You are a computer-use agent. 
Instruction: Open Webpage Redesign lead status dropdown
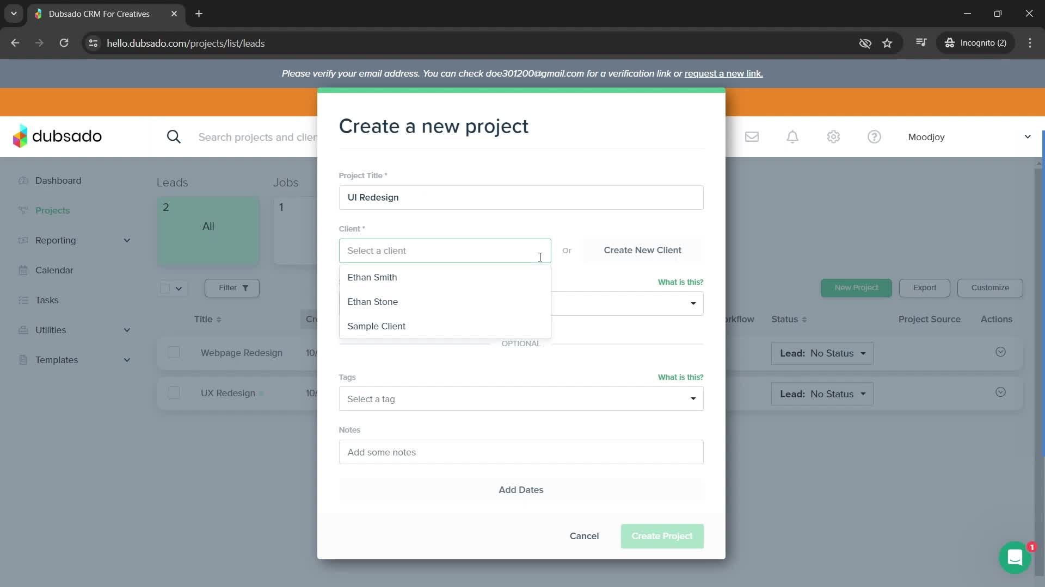coord(822,353)
